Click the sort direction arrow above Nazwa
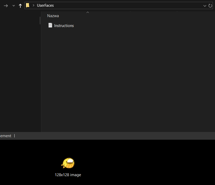Screen dimensions: 215x185 pyautogui.click(x=88, y=12)
